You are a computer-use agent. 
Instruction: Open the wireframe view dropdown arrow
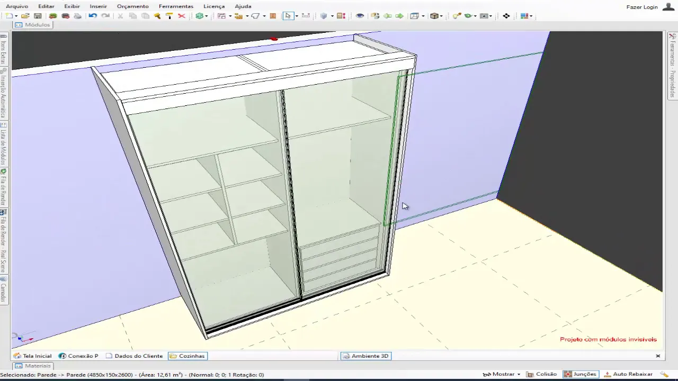[423, 16]
